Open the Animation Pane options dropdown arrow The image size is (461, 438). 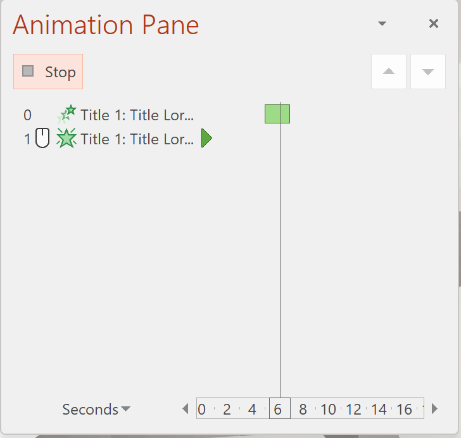click(382, 23)
